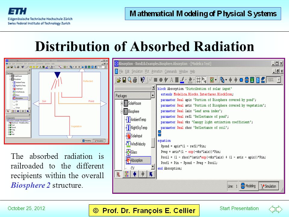This screenshot has height=217, width=289.
Task: Click Check model checkmark icon
Action: pyautogui.click(x=212, y=80)
